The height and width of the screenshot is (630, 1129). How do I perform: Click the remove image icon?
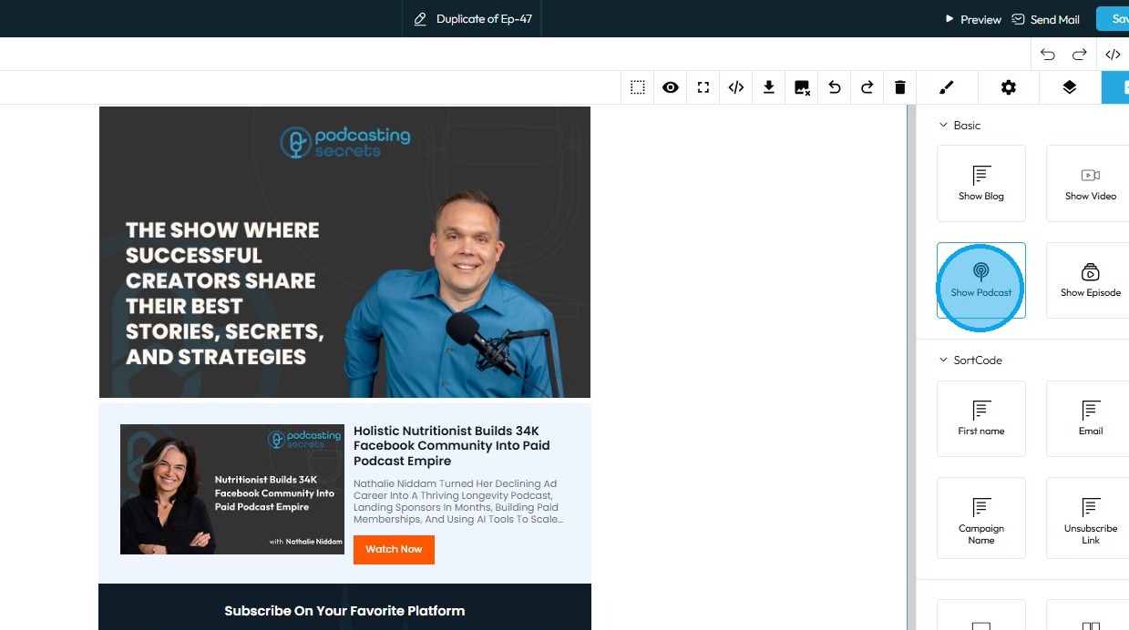(802, 87)
